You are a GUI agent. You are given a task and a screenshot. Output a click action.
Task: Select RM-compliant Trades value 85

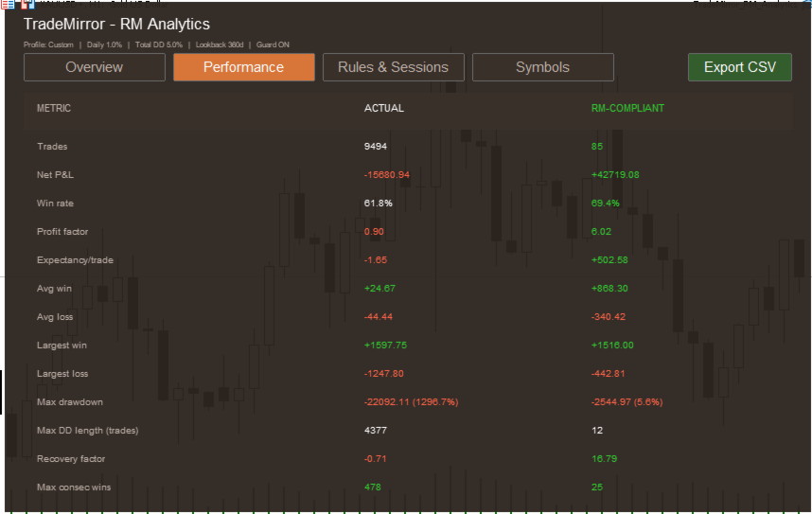tap(597, 147)
